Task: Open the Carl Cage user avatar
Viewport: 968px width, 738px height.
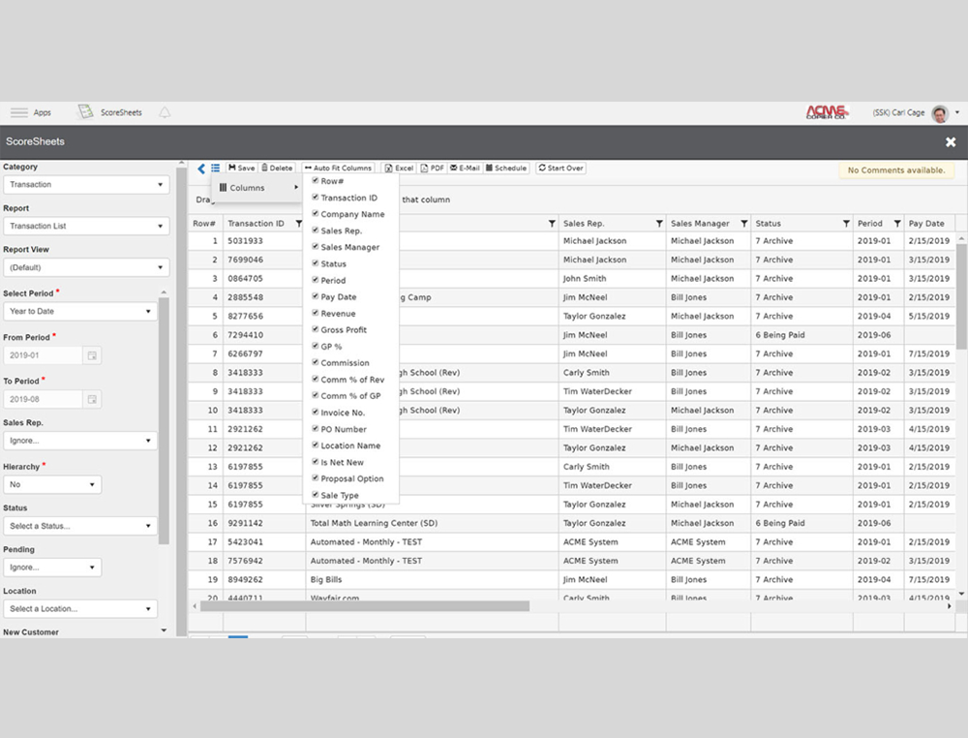Action: point(940,113)
